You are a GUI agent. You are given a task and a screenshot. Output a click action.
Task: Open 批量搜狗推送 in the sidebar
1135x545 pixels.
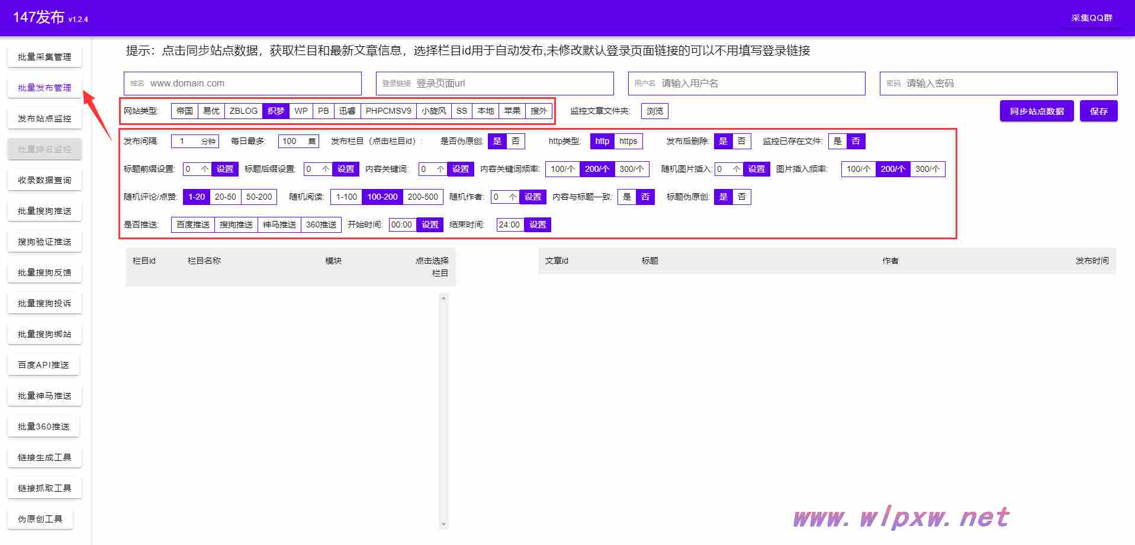tap(44, 211)
